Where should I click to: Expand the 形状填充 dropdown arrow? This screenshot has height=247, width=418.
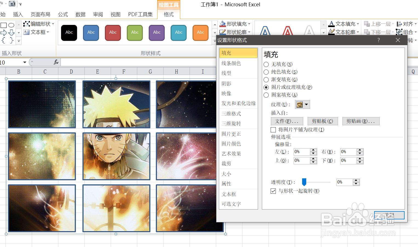[x=249, y=24]
